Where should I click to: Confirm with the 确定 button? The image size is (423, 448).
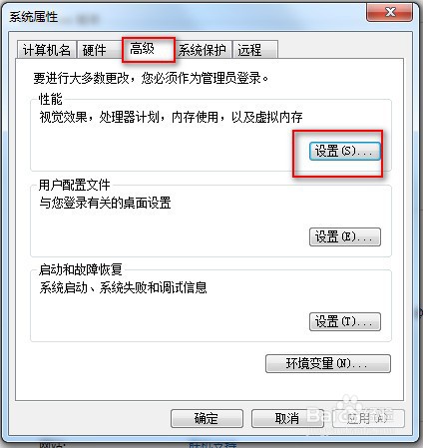[207, 418]
